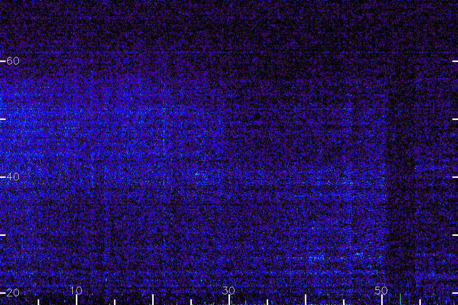Click the horizontal axis label 50
458x305 pixels.
point(381,290)
